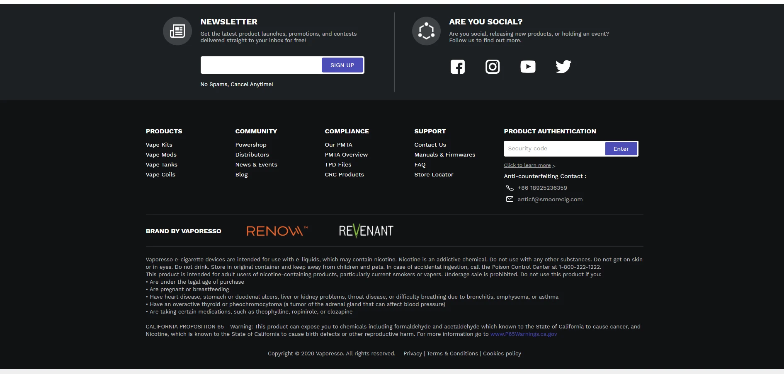Click the newsletter newspaper icon

pos(177,31)
